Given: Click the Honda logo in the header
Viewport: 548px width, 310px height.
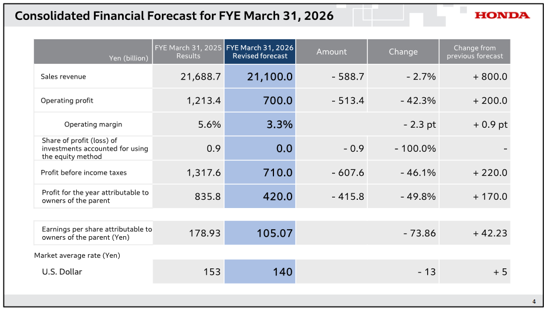Looking at the screenshot, I should (502, 16).
